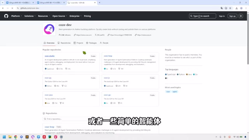Switch to the People tab
The image size is (249, 140).
click(104, 43)
